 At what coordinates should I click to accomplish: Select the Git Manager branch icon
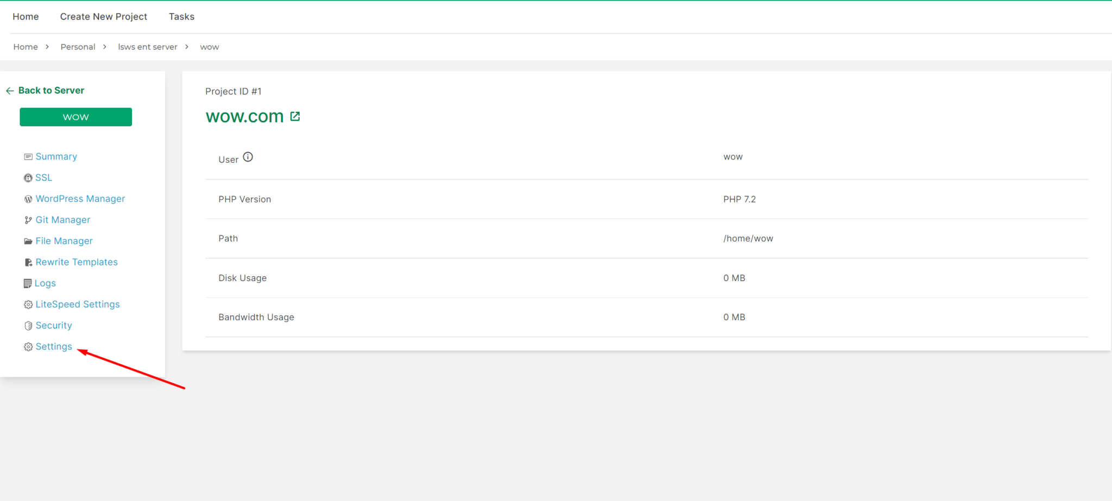coord(28,220)
